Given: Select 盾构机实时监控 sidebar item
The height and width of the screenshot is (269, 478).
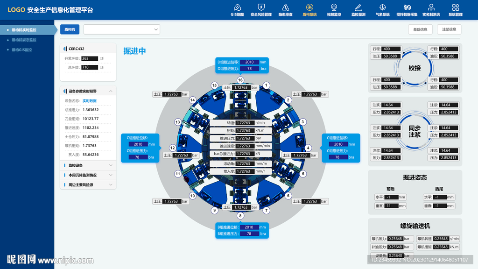Looking at the screenshot, I should [x=28, y=30].
